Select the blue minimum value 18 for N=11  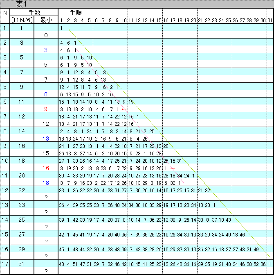[x=46, y=183]
